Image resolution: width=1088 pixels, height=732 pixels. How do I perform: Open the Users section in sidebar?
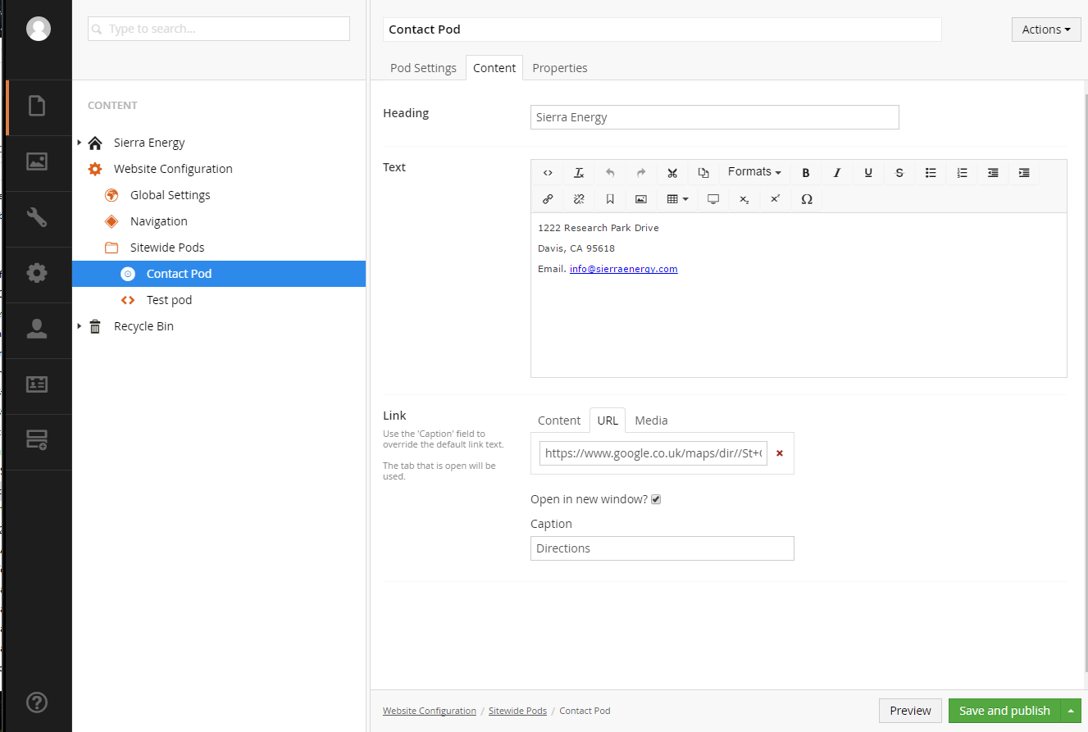pyautogui.click(x=37, y=329)
